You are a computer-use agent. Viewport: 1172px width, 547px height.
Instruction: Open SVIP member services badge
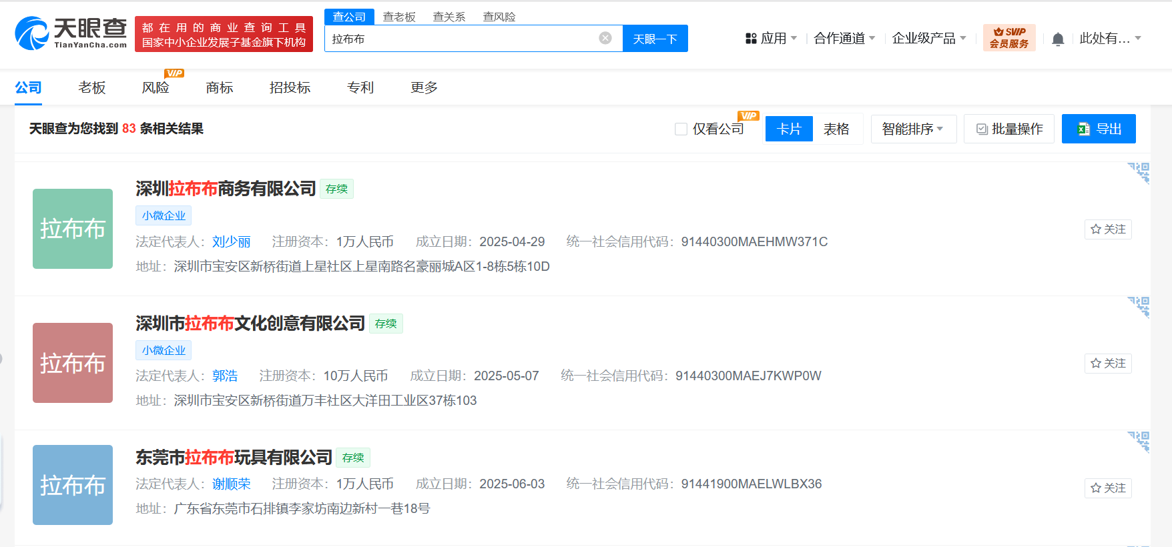point(1008,38)
